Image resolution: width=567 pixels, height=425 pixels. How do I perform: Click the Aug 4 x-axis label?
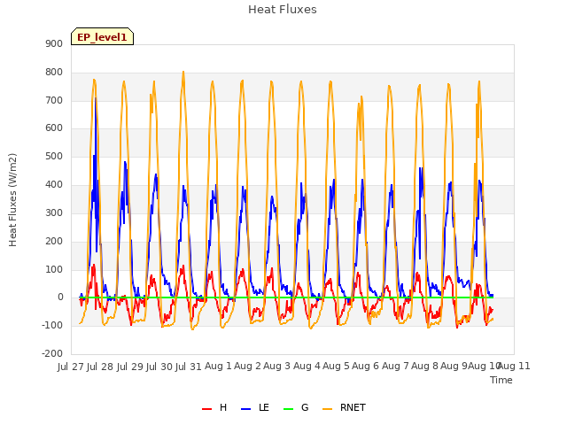click(x=307, y=366)
